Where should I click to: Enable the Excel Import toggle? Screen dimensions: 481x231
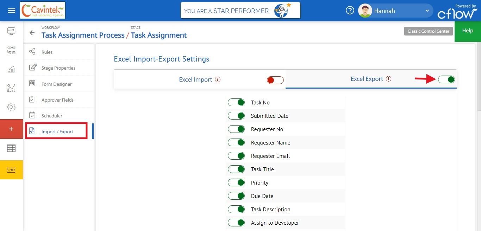coord(275,80)
